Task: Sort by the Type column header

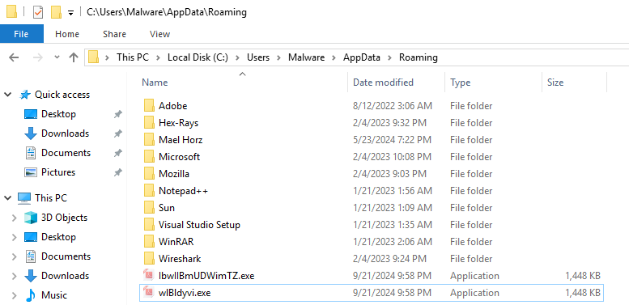Action: (x=460, y=83)
